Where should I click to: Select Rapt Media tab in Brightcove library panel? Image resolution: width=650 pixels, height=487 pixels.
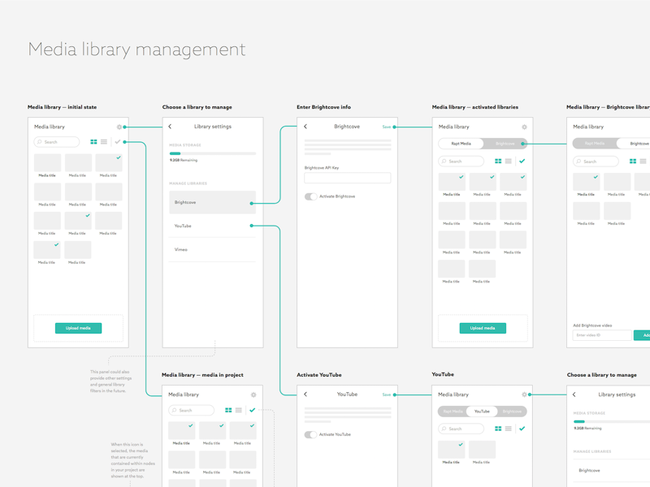click(595, 144)
